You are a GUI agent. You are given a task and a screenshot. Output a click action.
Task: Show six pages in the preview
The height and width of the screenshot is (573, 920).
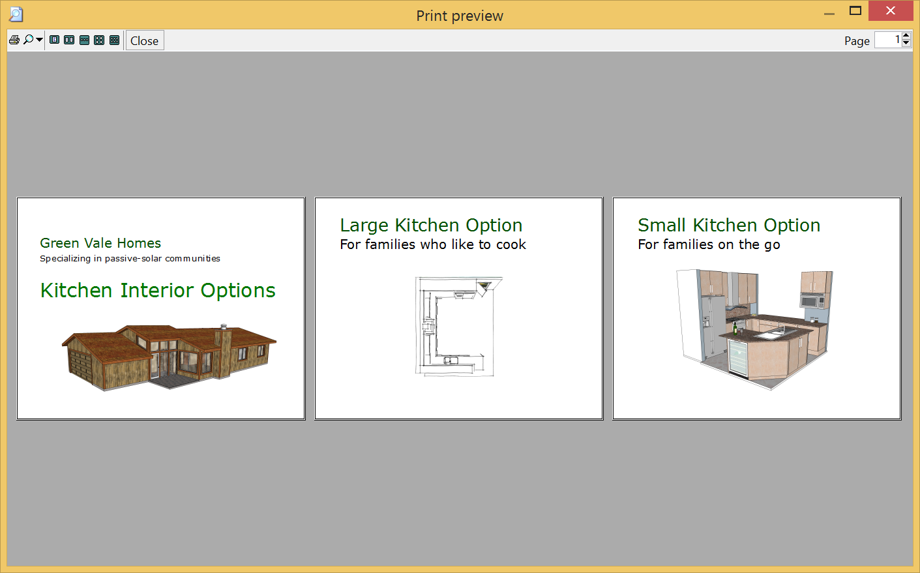114,40
